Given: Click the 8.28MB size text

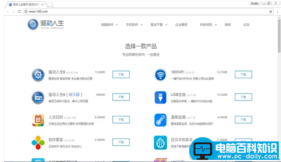Looking at the screenshot, I should [x=100, y=117].
